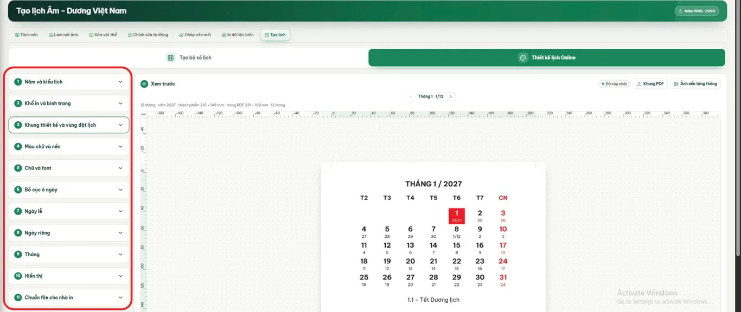
Task: Expand section 2 Khổ in và bình trang
Action: click(x=69, y=103)
